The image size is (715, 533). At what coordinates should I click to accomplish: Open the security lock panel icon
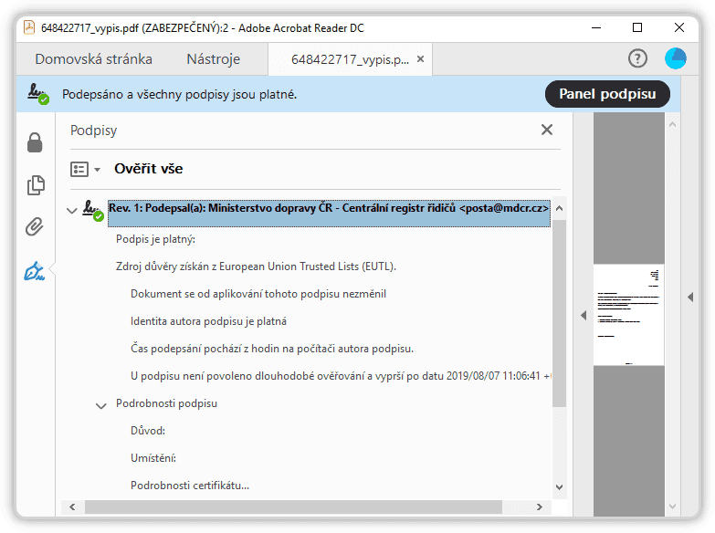[x=35, y=142]
